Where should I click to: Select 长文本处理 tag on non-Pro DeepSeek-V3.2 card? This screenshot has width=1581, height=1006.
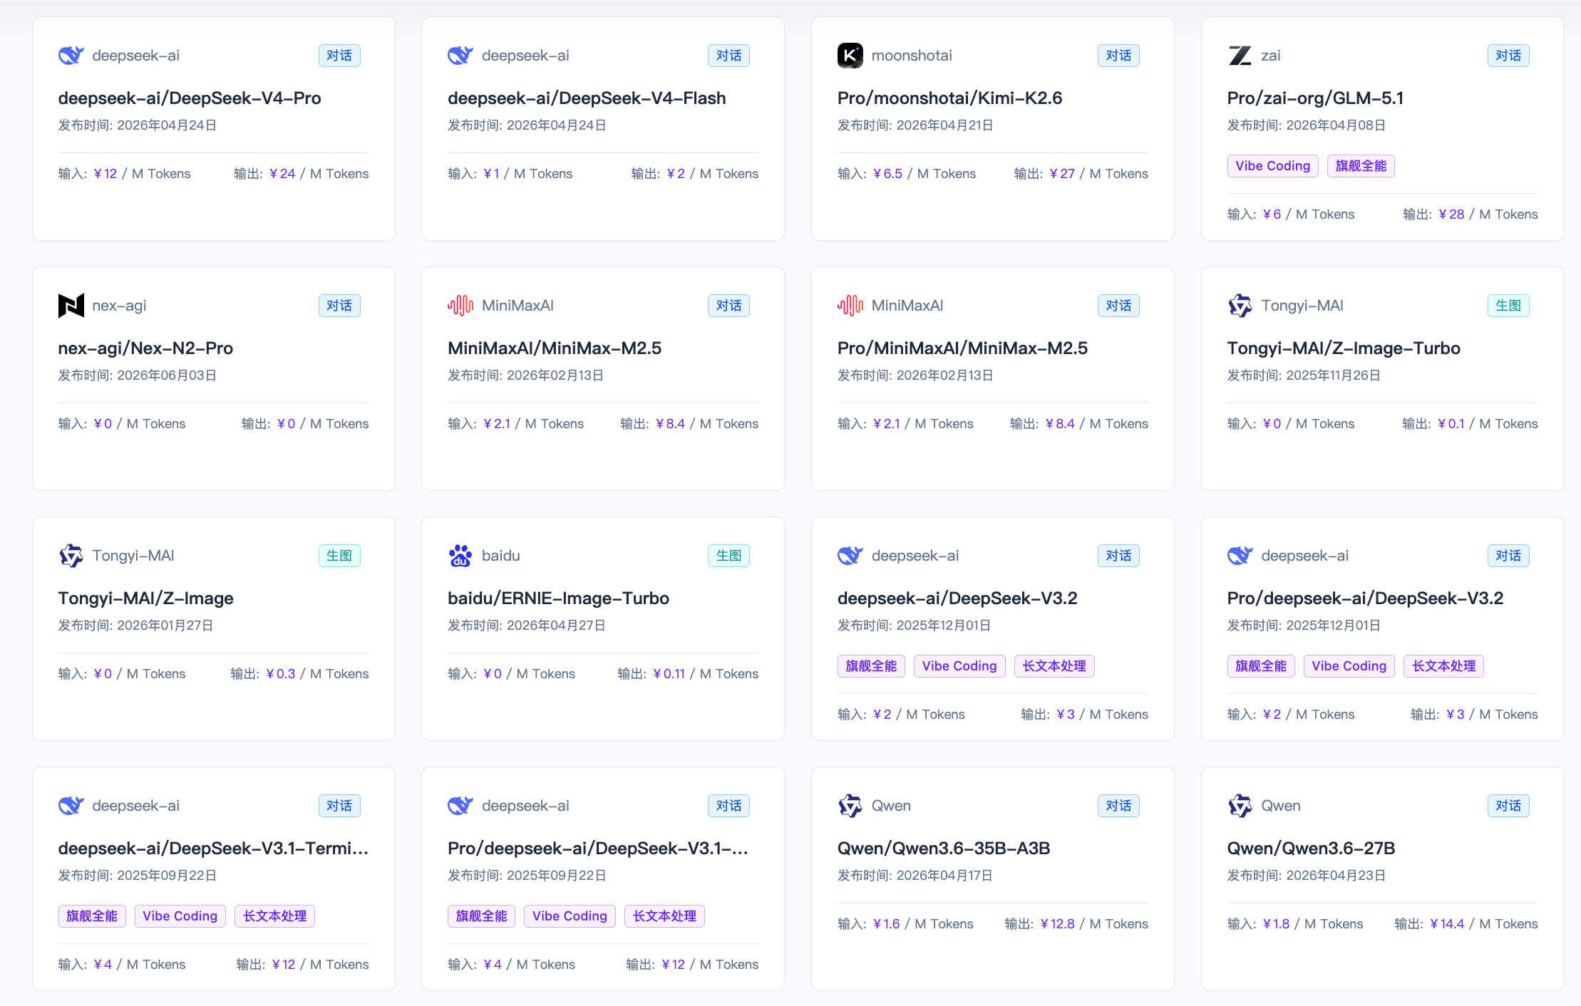coord(1054,666)
